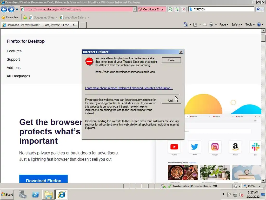The image size is (266, 200).
Task: Click the Print icon
Action: click(x=211, y=25)
